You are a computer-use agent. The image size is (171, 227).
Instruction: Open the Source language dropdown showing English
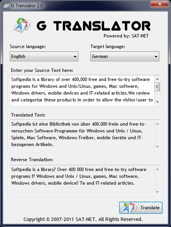44,56
